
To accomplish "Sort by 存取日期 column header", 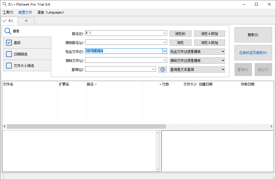I will pos(257,84).
